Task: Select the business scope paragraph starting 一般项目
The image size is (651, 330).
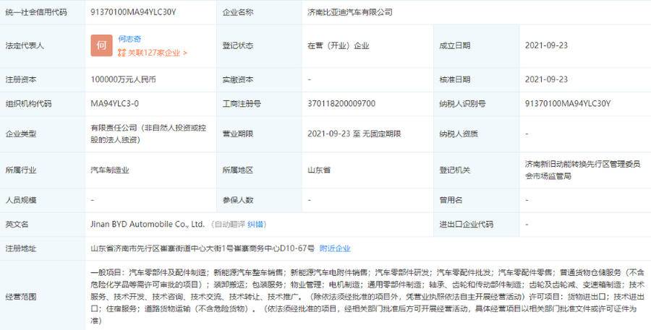Action: [367, 296]
